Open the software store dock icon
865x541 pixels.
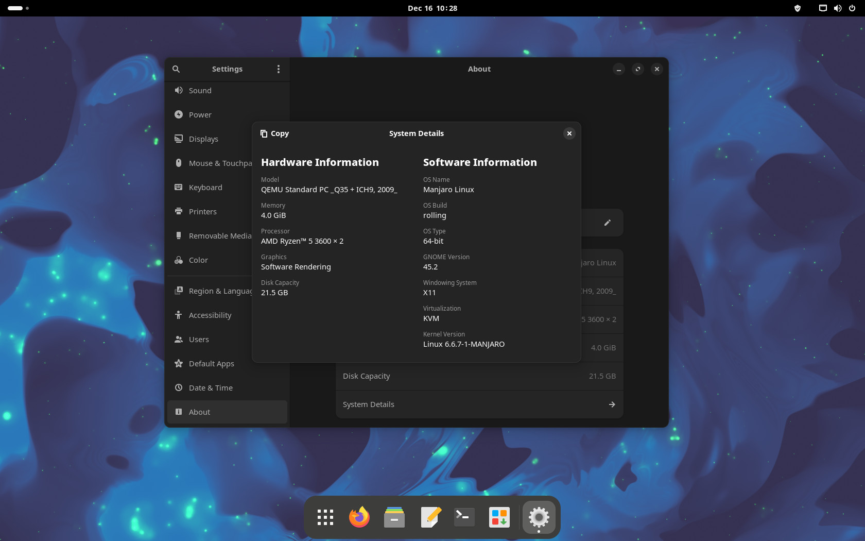[499, 517]
